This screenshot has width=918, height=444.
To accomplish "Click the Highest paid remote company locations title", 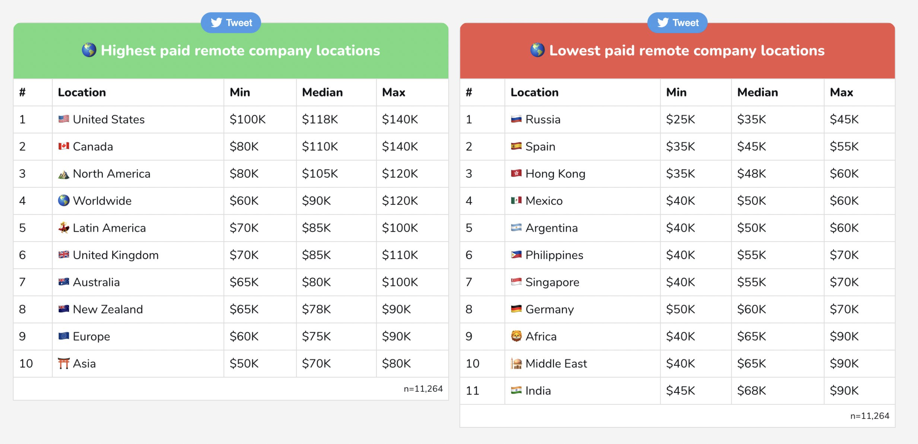I will tap(240, 50).
